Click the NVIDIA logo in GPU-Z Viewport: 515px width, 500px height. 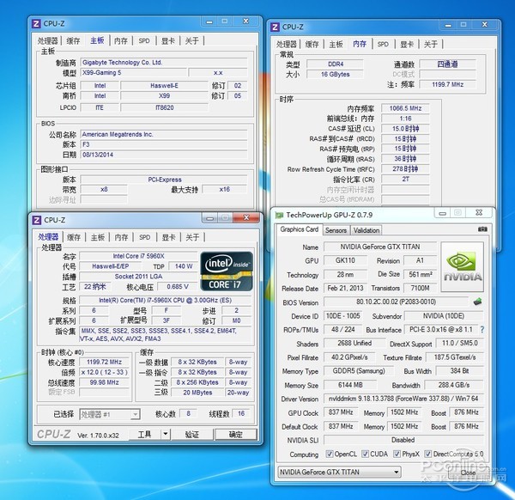click(462, 267)
